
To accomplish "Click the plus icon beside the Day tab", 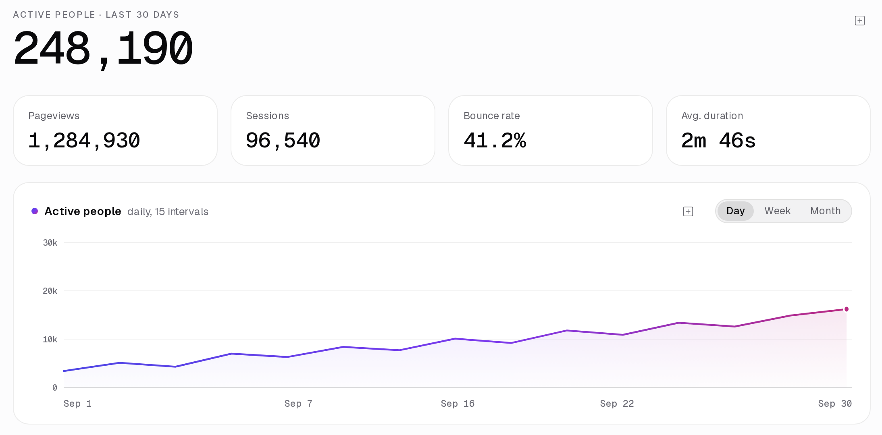I will point(688,211).
